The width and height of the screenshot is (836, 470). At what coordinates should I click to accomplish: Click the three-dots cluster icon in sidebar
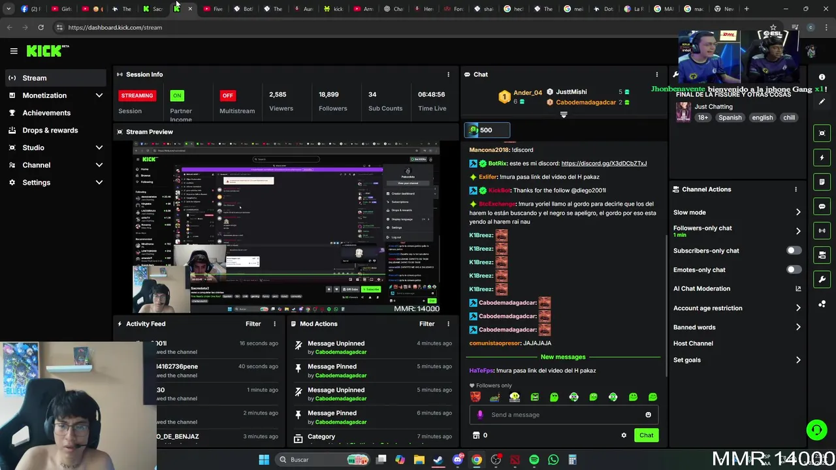(x=822, y=304)
